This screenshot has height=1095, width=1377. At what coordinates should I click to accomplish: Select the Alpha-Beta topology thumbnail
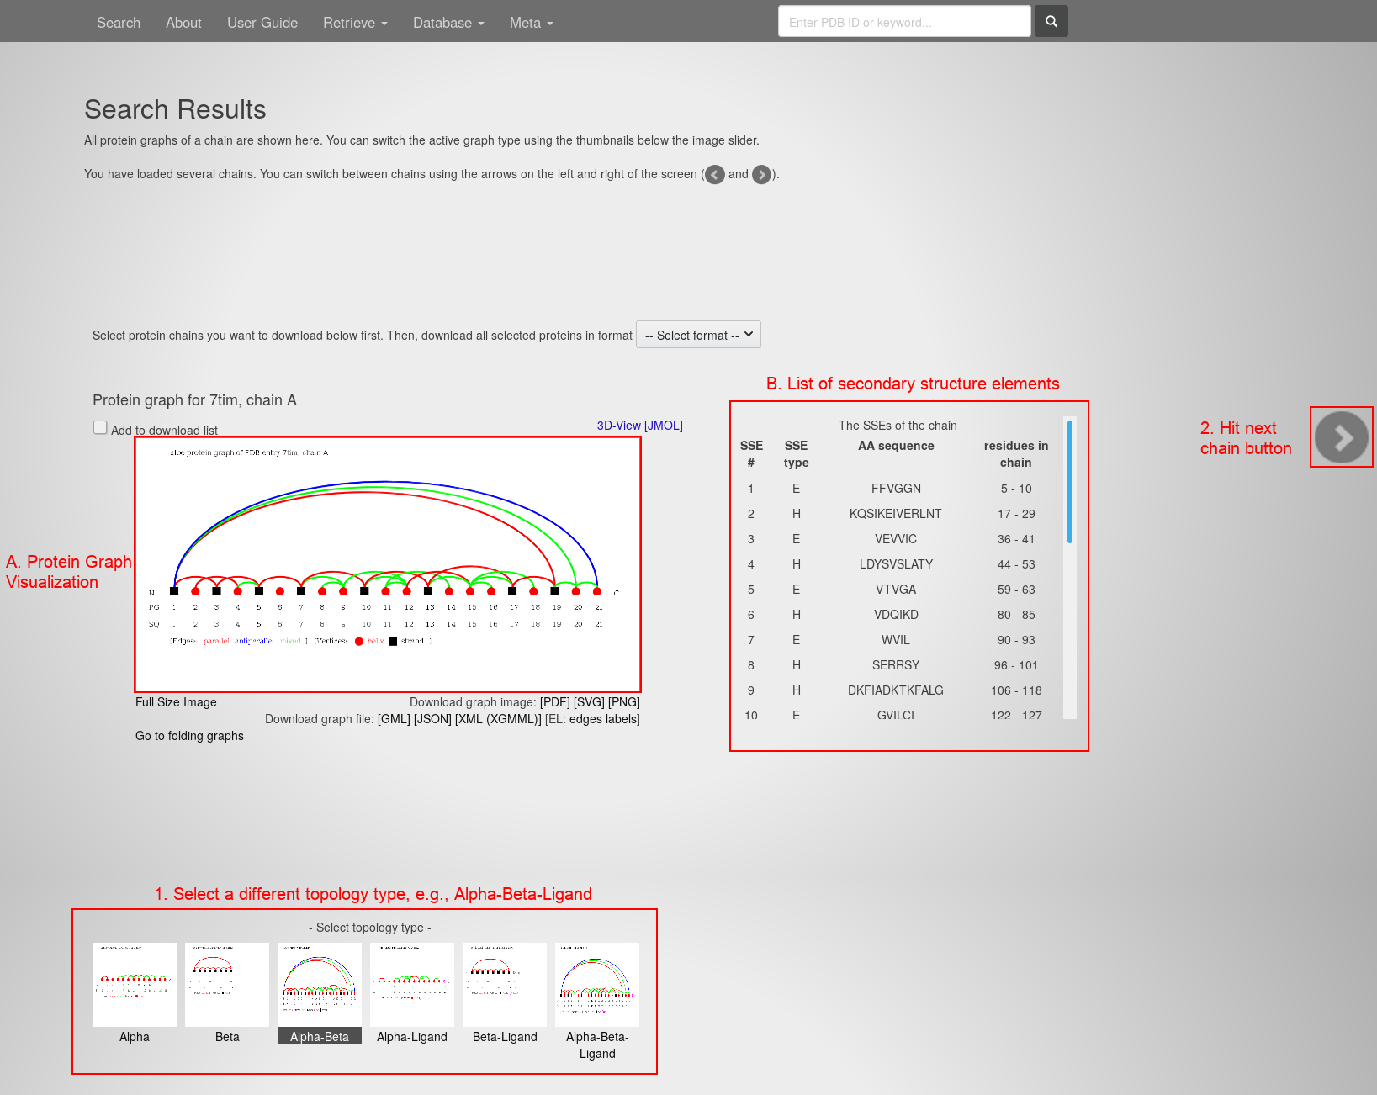point(320,985)
